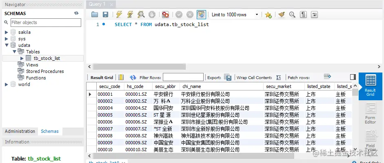Expand the tb_stock_list table node
This screenshot has width=384, height=163.
point(22,58)
